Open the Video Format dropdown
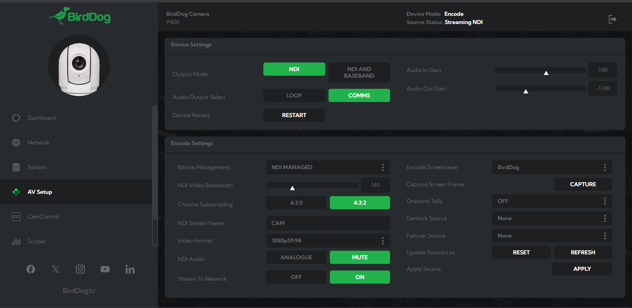 [328, 241]
